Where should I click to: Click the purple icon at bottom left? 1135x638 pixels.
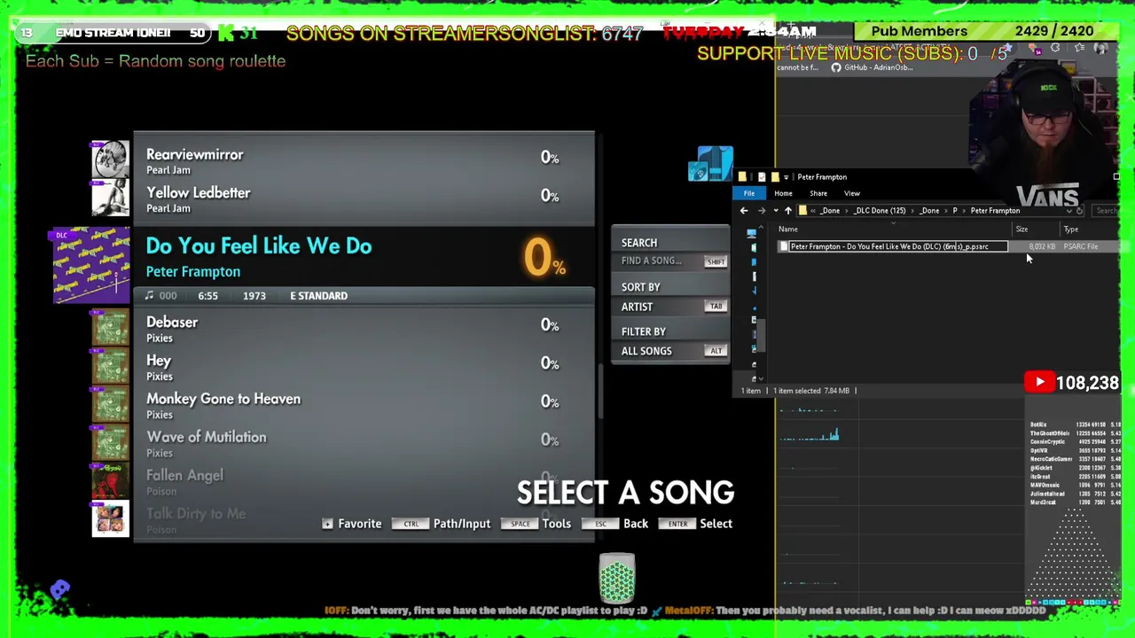pos(59,588)
